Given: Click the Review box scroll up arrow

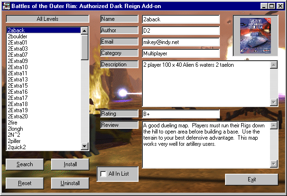Looking at the screenshot, I should click(x=274, y=125).
